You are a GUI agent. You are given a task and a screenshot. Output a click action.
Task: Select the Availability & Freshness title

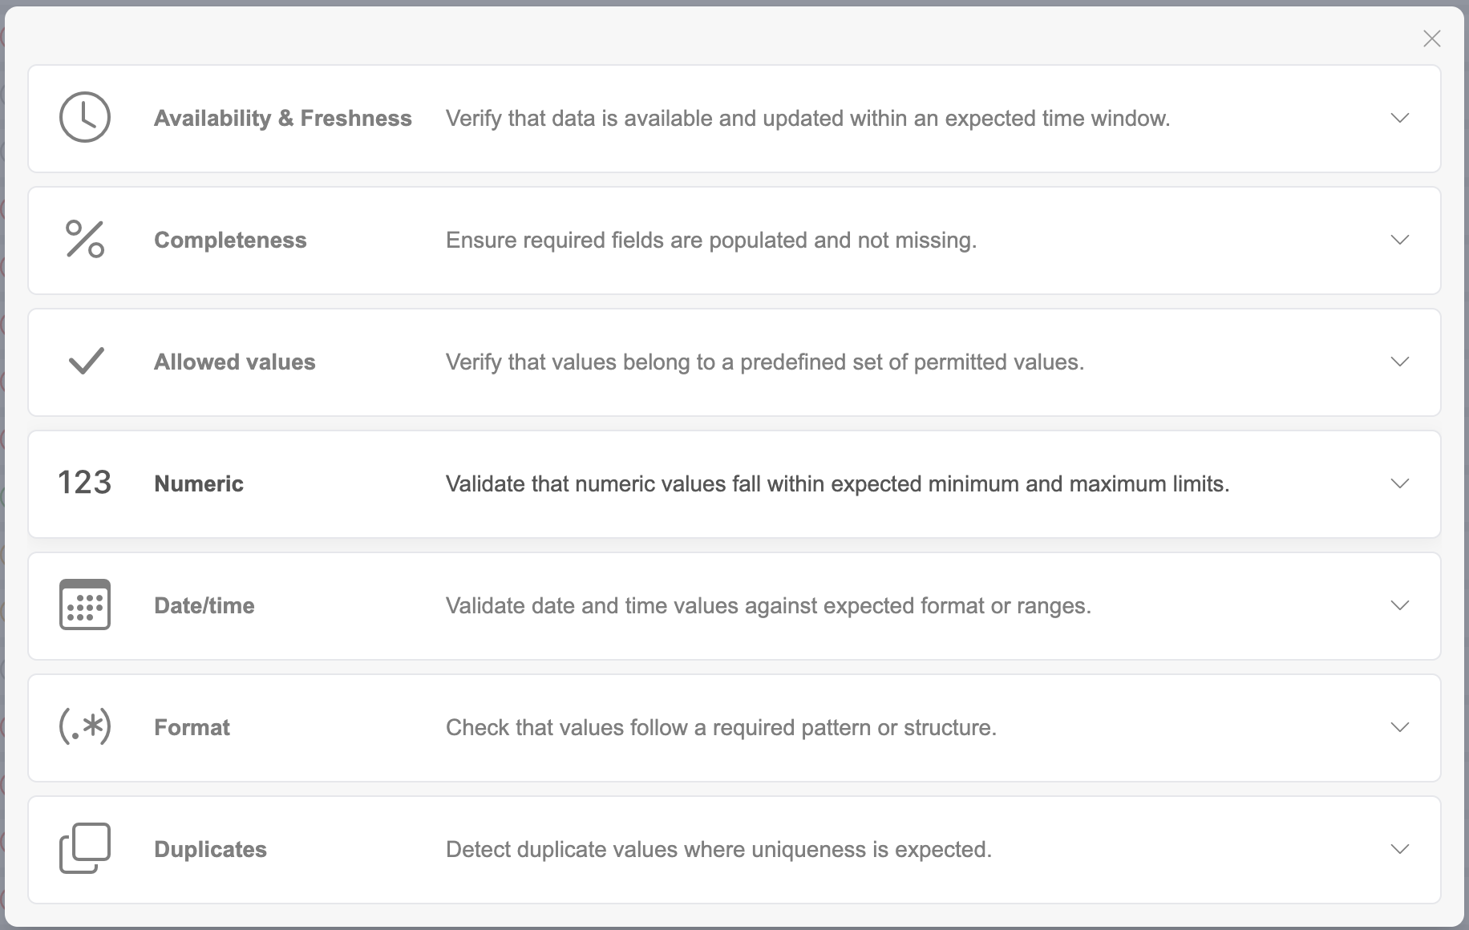pos(282,119)
